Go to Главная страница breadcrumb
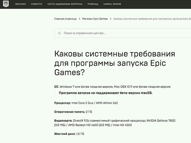Screen dimensions: 191x143 [65, 19]
